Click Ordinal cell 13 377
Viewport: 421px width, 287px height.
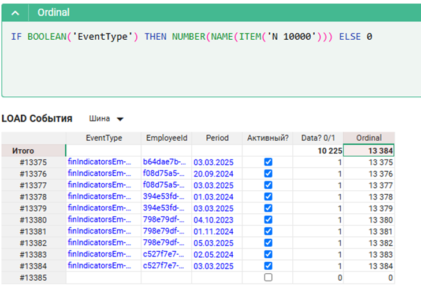369,185
